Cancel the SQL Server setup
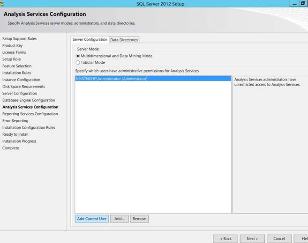The height and width of the screenshot is (243, 308). tap(279, 239)
